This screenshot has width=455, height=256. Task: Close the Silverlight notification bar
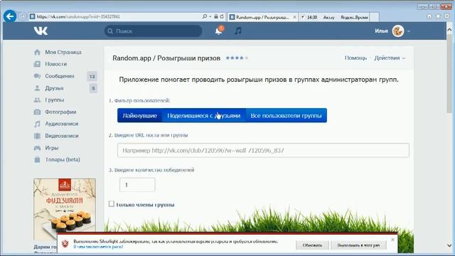point(392,240)
